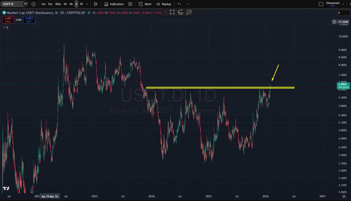
Task: Switch to the 1m timeframe
Action: (x=43, y=4)
